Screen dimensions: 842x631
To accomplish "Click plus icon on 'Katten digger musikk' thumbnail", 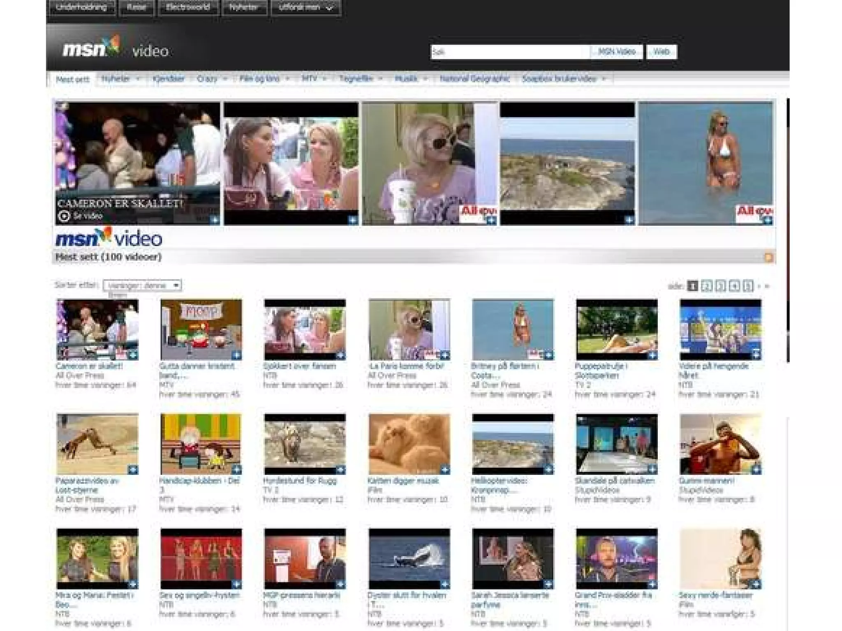I will tap(445, 469).
